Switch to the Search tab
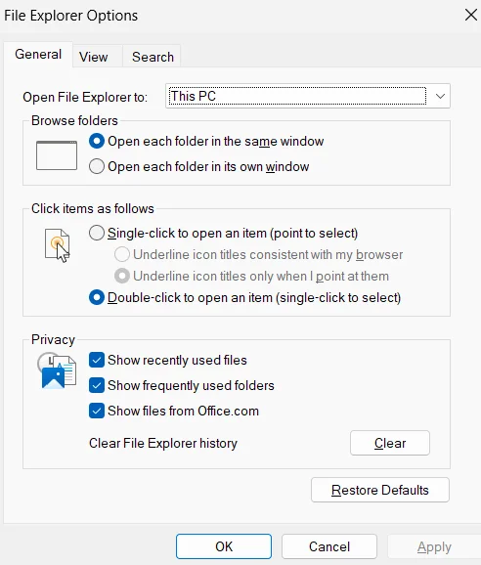This screenshot has height=565, width=481. (x=153, y=57)
